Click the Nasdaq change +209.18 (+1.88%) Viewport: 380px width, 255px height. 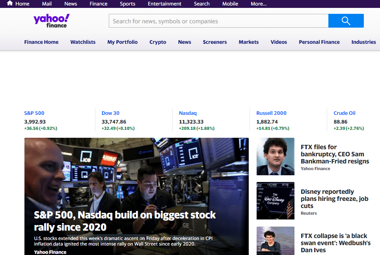click(x=197, y=128)
